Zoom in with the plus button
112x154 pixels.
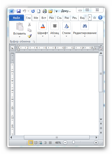click(96, 143)
